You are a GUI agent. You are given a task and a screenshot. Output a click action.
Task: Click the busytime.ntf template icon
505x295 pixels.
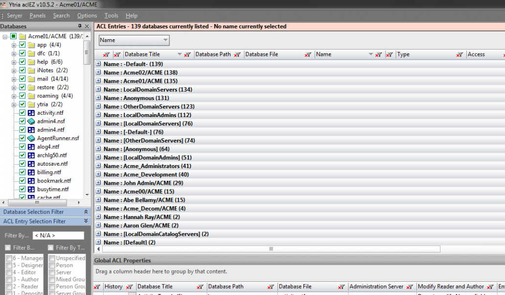click(x=31, y=189)
